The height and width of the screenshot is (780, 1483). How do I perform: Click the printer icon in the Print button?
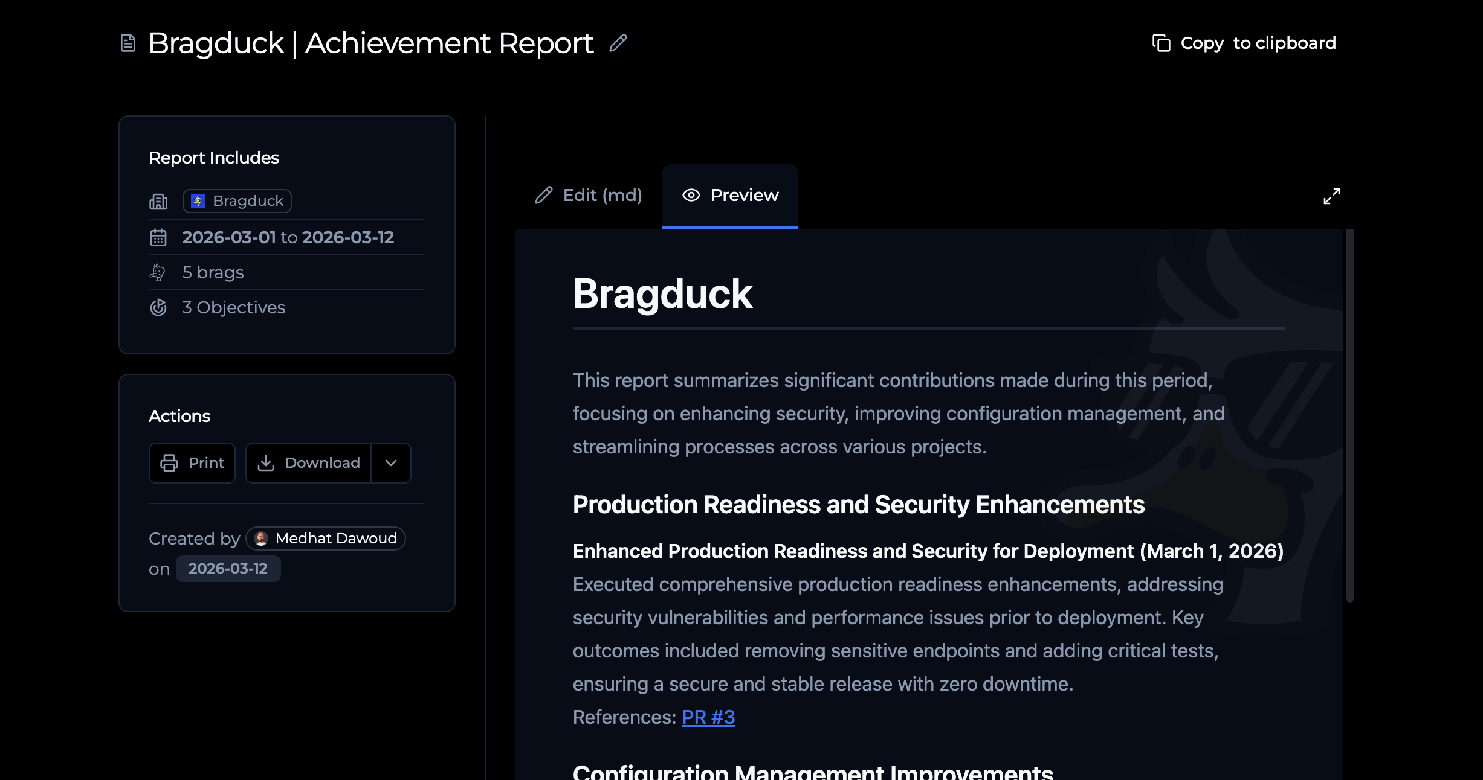[x=168, y=463]
